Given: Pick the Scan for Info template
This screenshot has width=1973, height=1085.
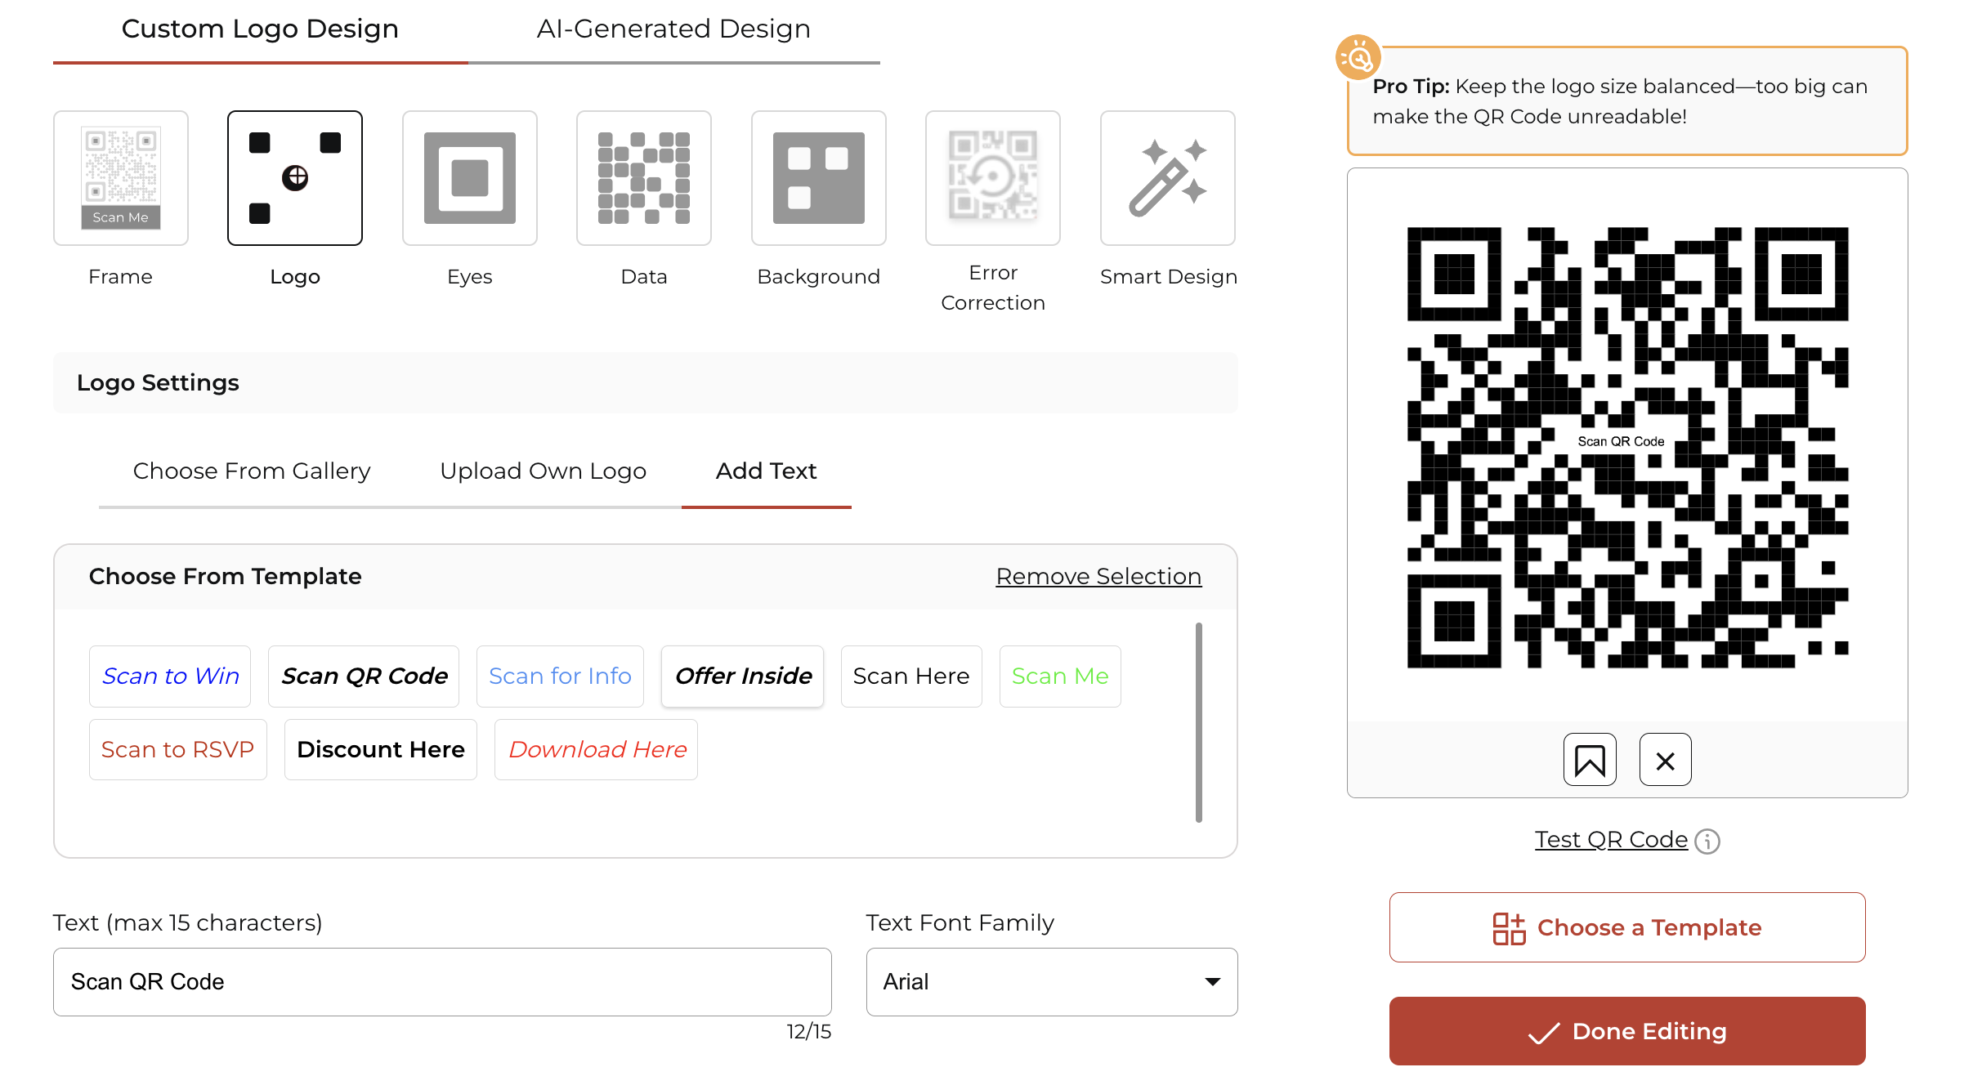Looking at the screenshot, I should pyautogui.click(x=560, y=676).
